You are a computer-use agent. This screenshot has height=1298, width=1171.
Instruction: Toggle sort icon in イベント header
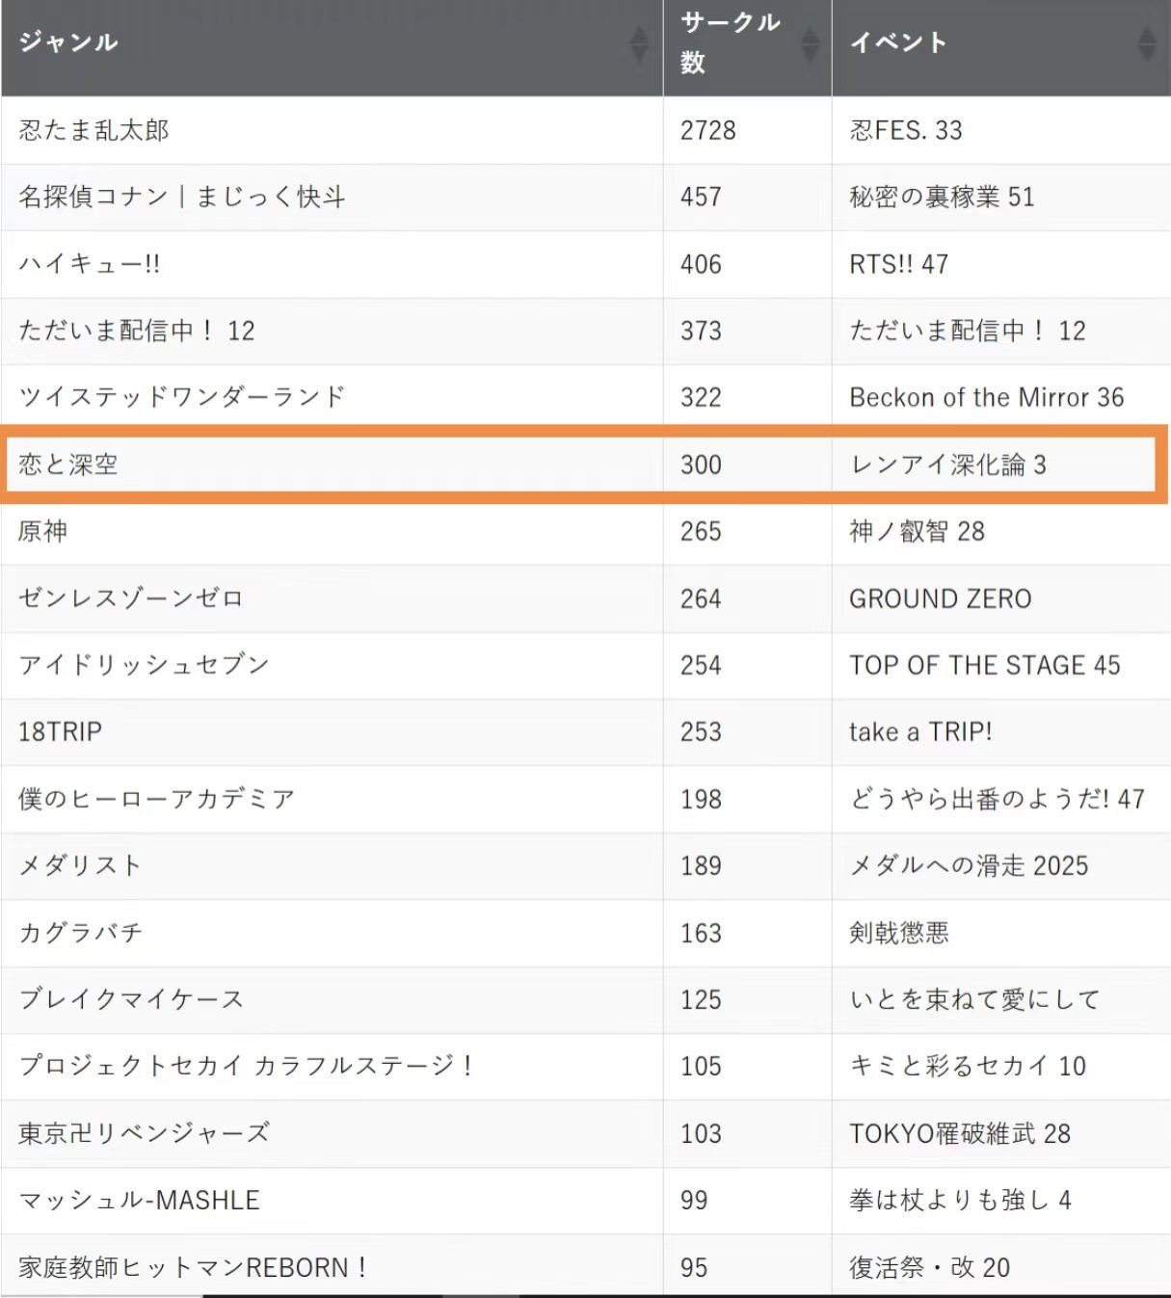point(1146,43)
